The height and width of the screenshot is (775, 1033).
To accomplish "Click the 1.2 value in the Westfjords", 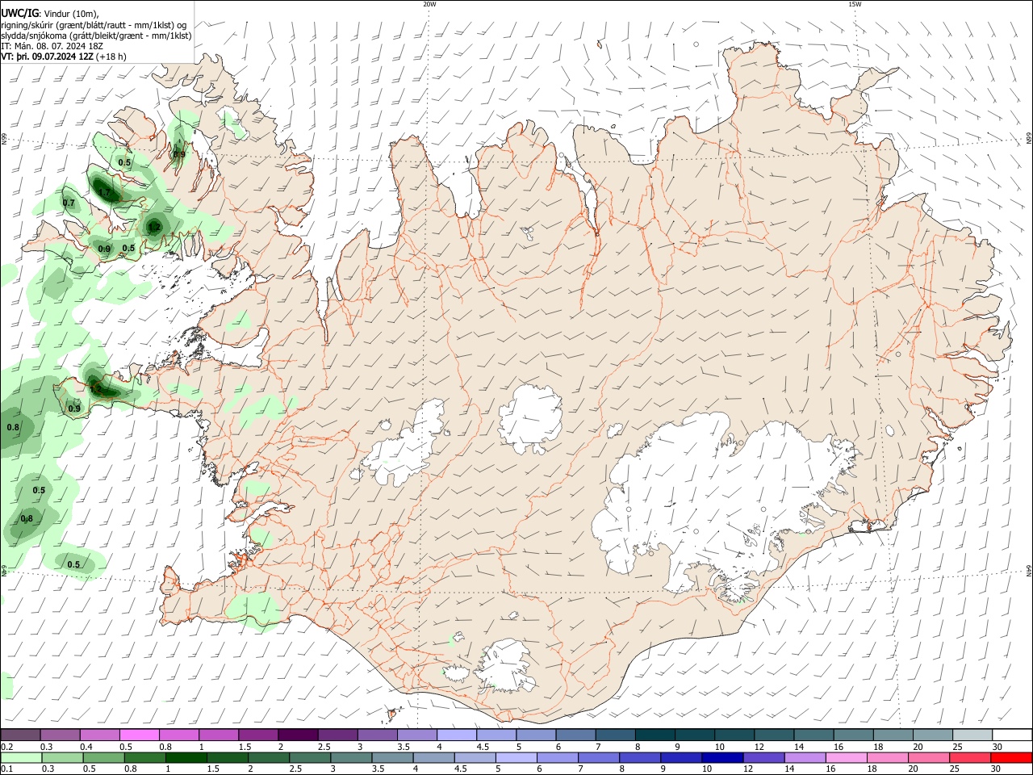I will click(x=154, y=228).
